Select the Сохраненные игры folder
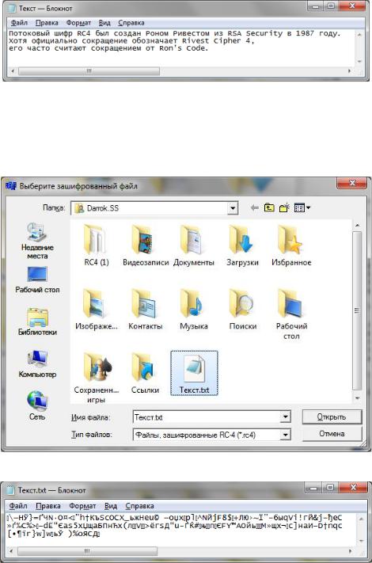Image resolution: width=372 pixels, height=563 pixels. pos(96,378)
